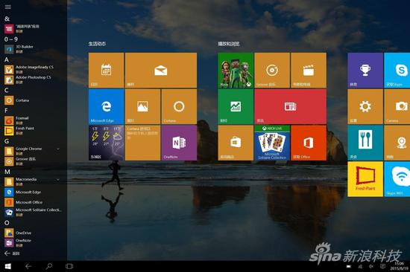Jump using the O letter header
This screenshot has width=410, height=272.
point(7,223)
